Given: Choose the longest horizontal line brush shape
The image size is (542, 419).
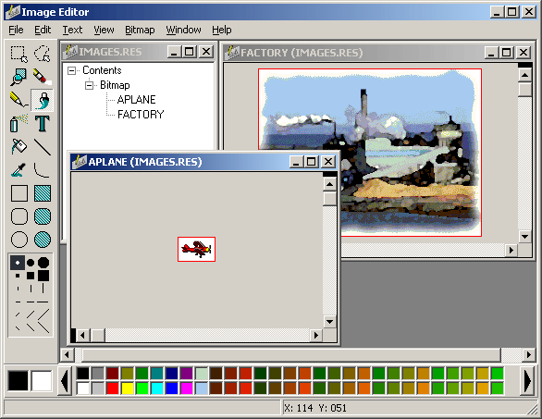Looking at the screenshot, I should (x=43, y=302).
